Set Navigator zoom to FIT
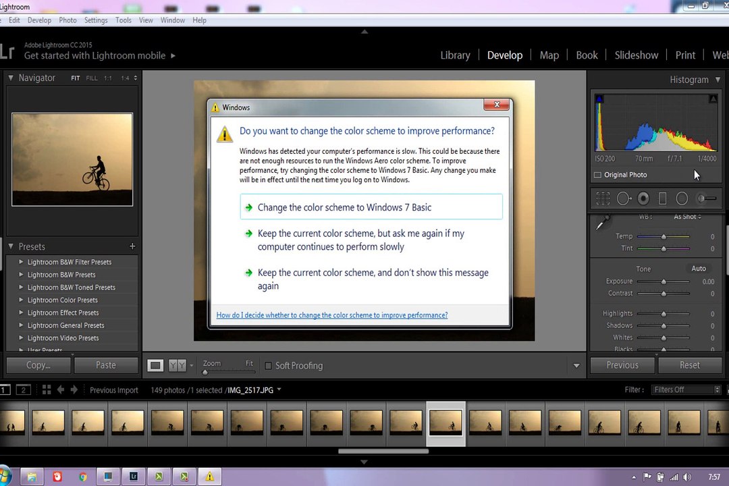This screenshot has height=486, width=729. pyautogui.click(x=76, y=78)
